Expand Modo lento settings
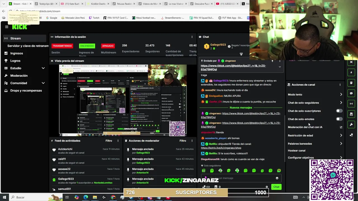Screen dimensions: 358x201 [341, 94]
